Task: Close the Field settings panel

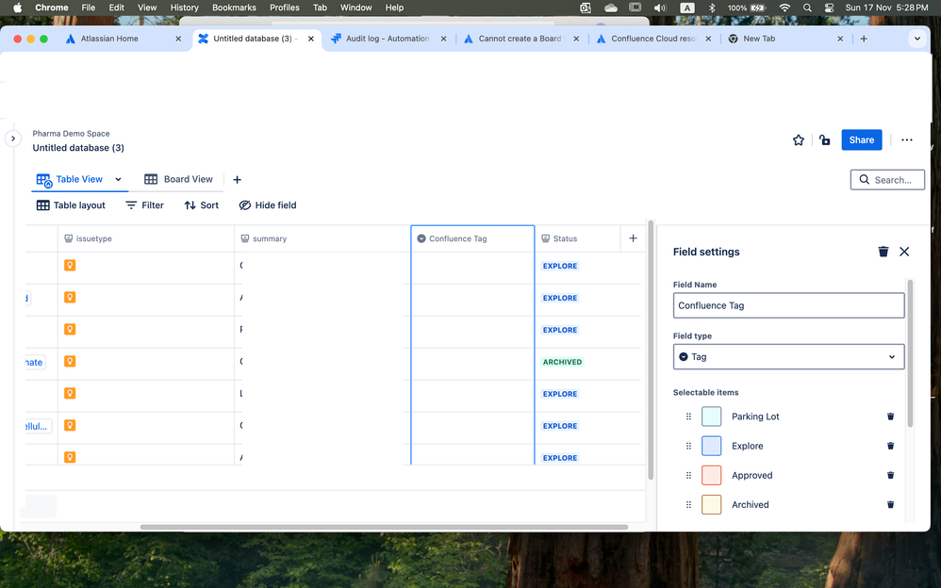Action: [904, 252]
